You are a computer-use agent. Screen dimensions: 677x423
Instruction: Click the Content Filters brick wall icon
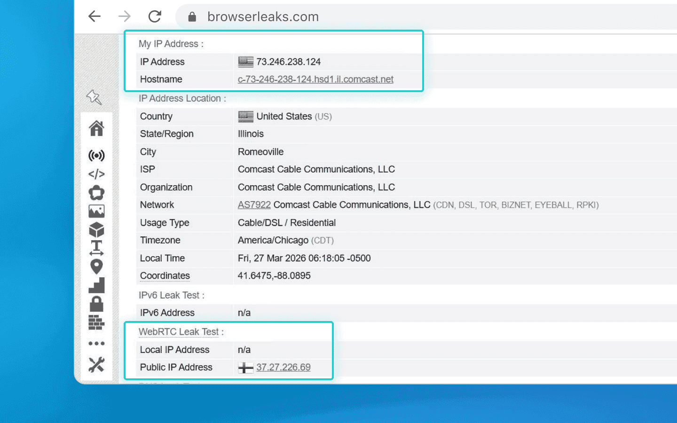[96, 322]
